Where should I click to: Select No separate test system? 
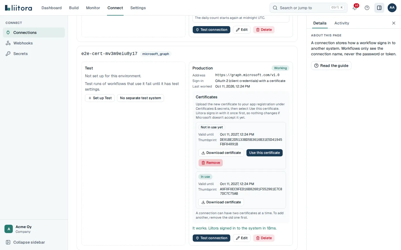140,98
